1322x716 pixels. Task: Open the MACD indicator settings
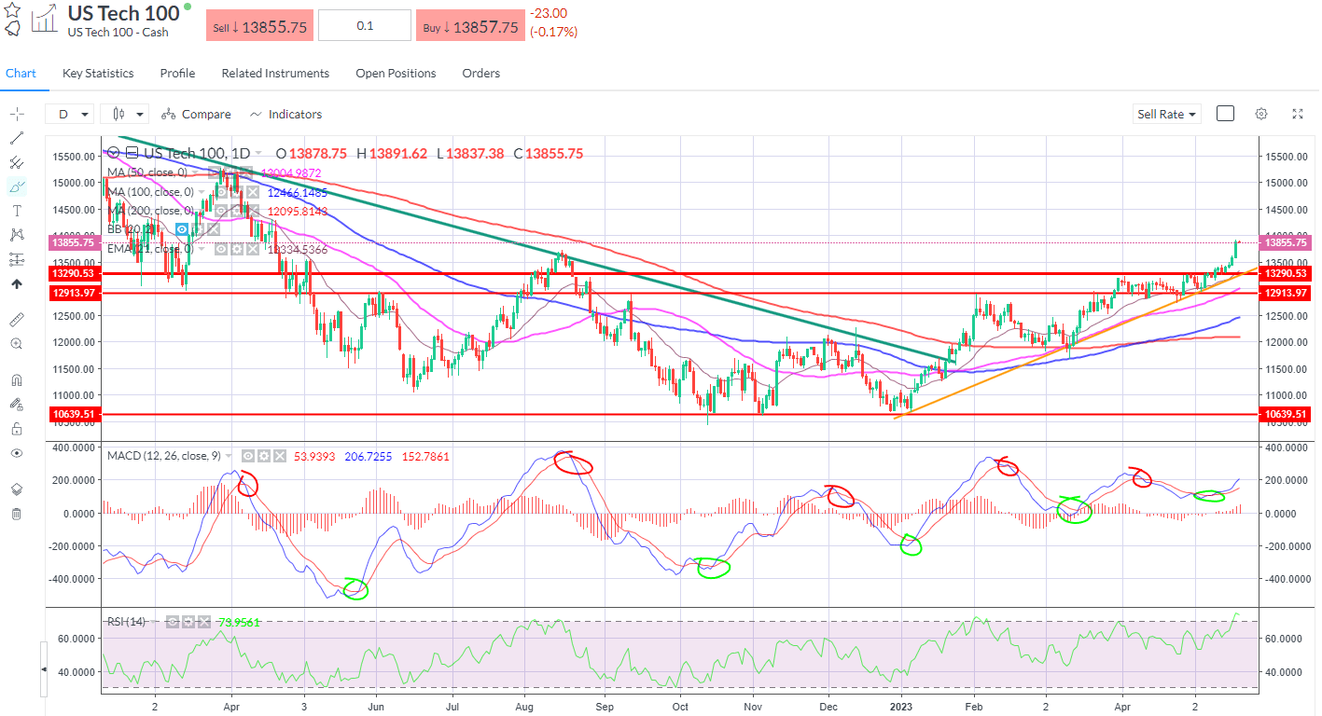point(263,456)
